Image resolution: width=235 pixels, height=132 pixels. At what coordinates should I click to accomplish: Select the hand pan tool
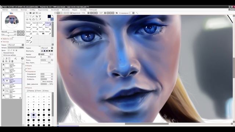coord(37,19)
